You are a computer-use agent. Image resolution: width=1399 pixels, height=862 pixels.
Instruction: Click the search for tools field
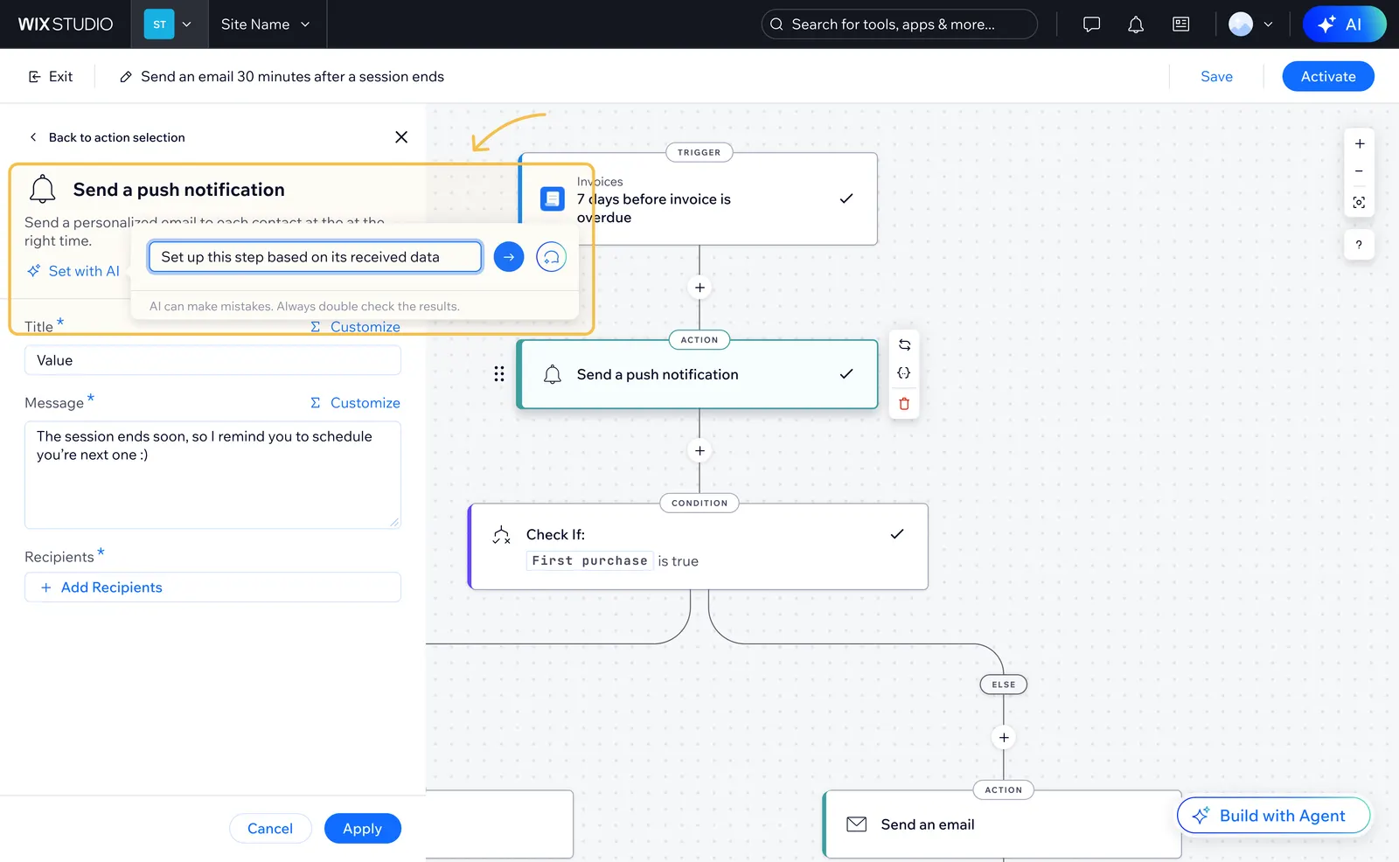click(899, 24)
